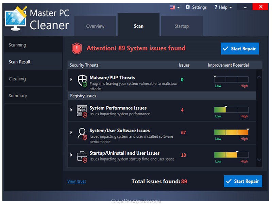Click the System/User Software Issues title text
Image resolution: width=272 pixels, height=204 pixels.
[120, 131]
